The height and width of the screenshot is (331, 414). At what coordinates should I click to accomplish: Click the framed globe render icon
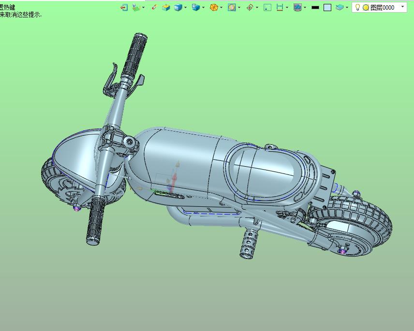point(232,7)
